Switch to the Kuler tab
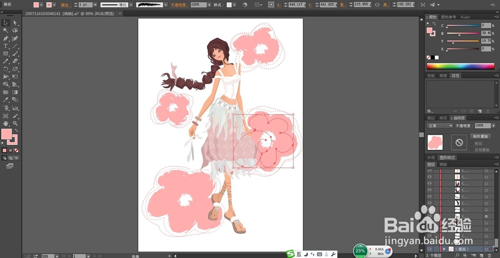Screen dimensions: 500x258 coord(465,17)
